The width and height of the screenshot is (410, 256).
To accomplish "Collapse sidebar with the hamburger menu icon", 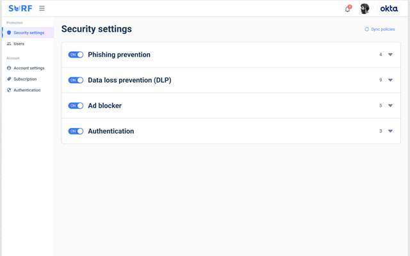I will pos(42,8).
